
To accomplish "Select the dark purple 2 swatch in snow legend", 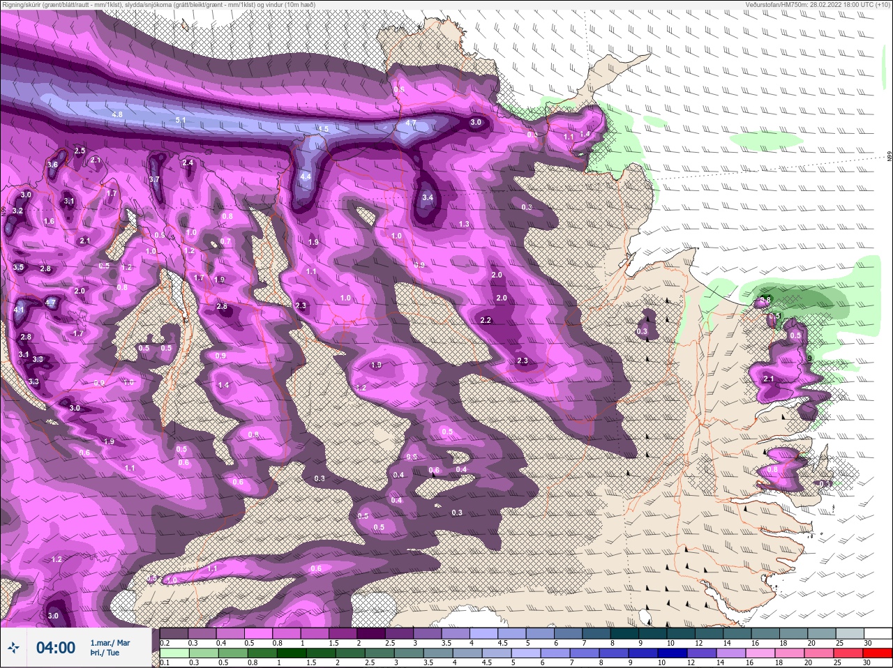I will click(373, 634).
